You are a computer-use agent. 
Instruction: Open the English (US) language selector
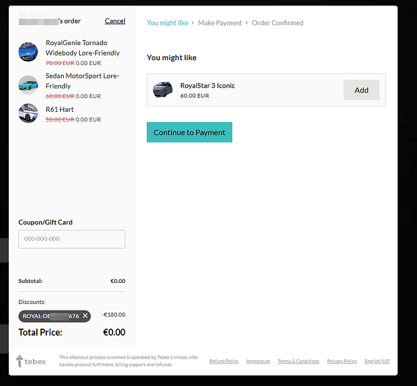(x=377, y=361)
